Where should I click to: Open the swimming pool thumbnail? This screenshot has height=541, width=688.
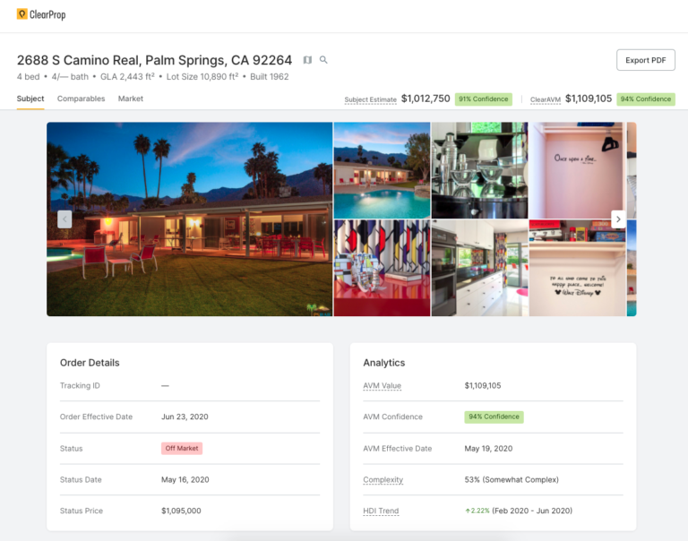click(382, 170)
